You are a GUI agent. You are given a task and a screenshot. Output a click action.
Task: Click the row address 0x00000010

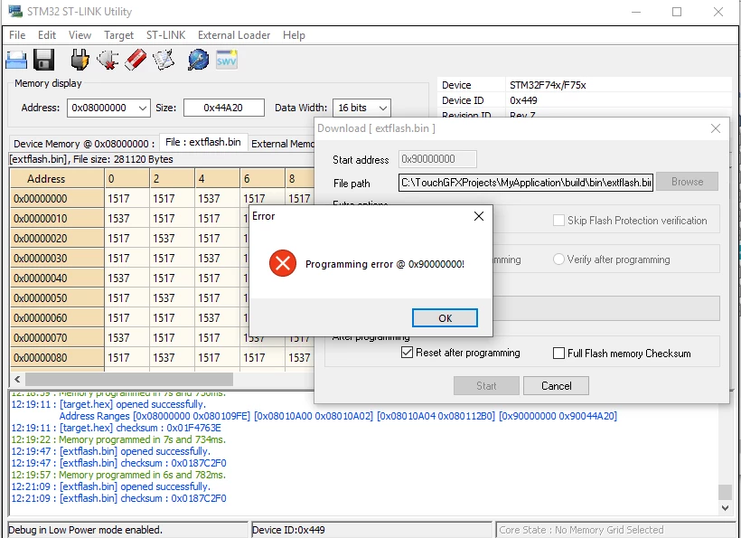[57, 219]
